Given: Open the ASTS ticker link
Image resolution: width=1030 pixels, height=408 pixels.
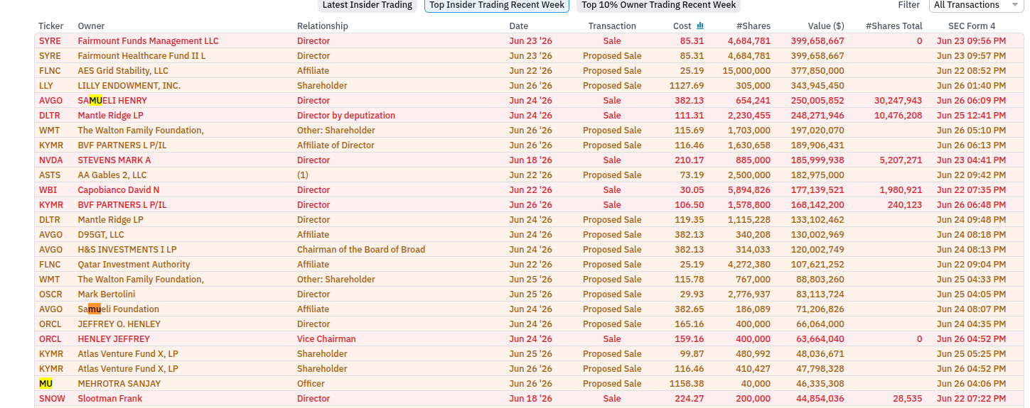Looking at the screenshot, I should coord(50,175).
